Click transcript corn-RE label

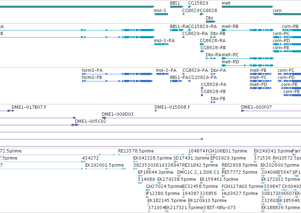pyautogui.click(x=281, y=48)
